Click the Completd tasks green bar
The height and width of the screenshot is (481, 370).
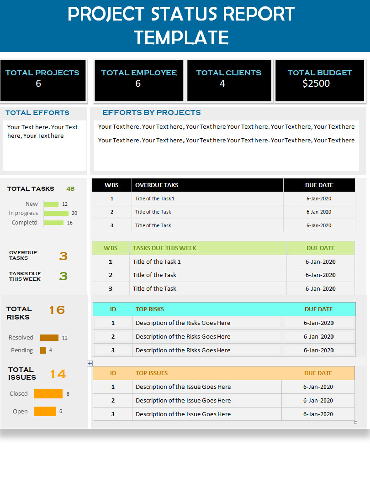(54, 223)
